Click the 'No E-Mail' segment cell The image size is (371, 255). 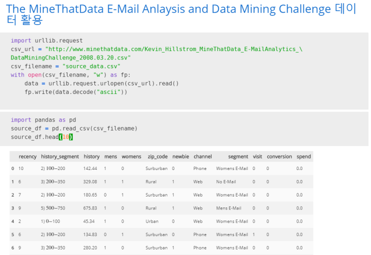226,182
